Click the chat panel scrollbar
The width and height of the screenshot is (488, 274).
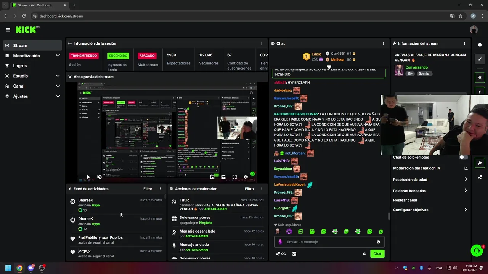pyautogui.click(x=388, y=216)
